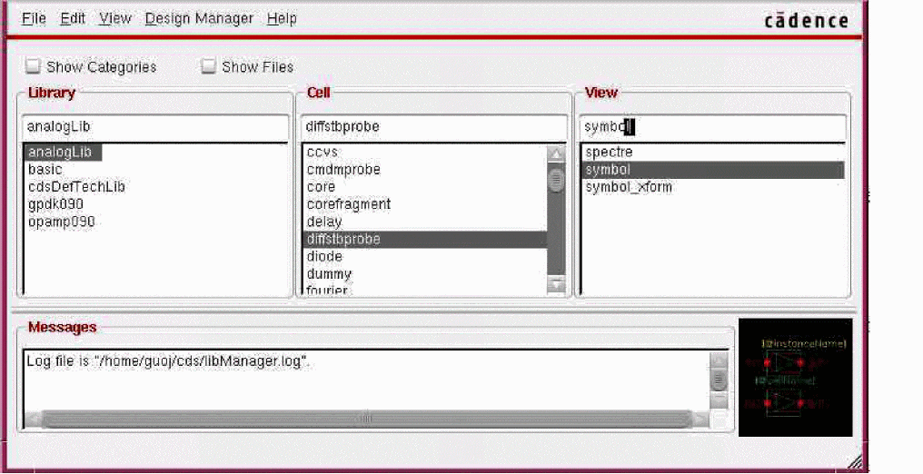Screen dimensions: 923x474
Task: Select analogLib in the Library list
Action: point(63,153)
